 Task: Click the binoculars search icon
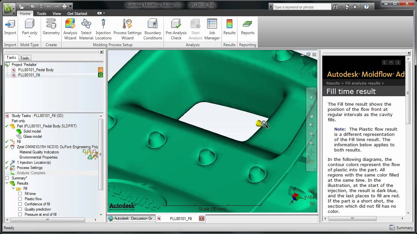point(335,6)
